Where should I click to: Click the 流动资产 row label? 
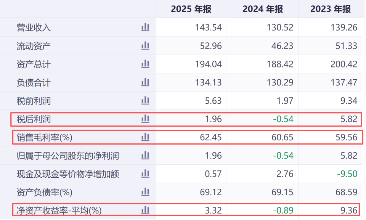[x=34, y=46]
